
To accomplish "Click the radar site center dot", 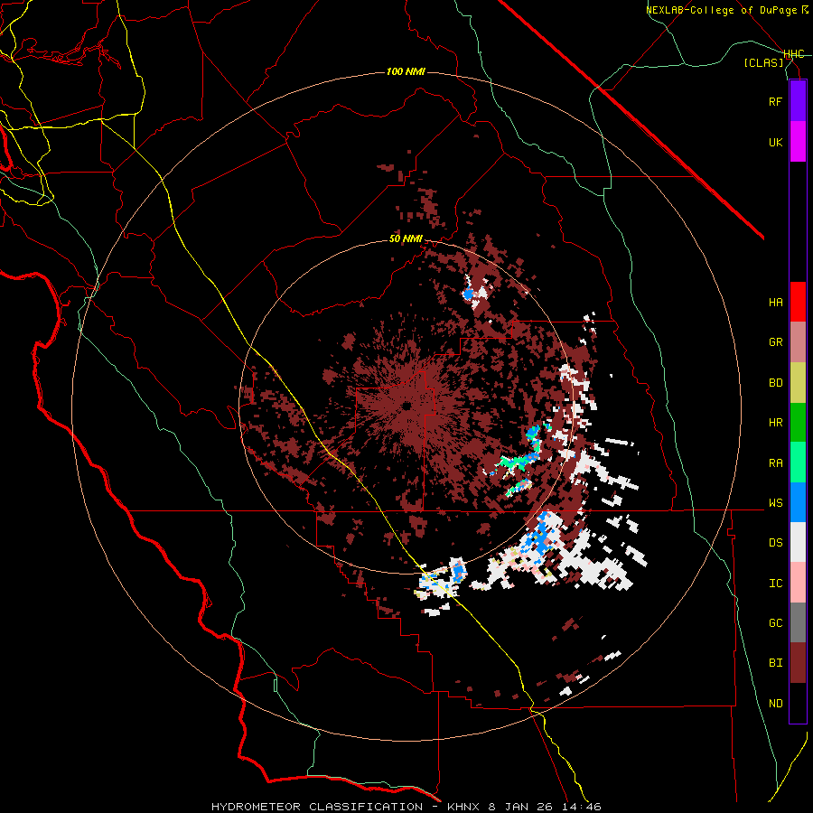I will pos(407,406).
